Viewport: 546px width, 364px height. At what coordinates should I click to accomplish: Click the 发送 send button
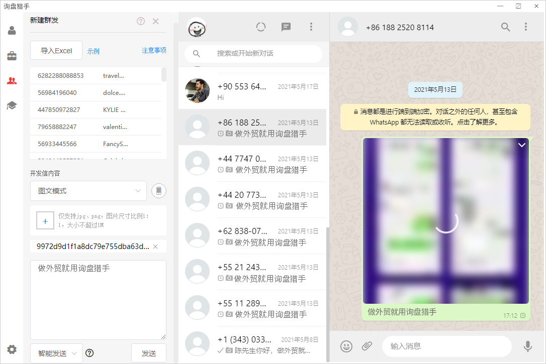point(149,353)
